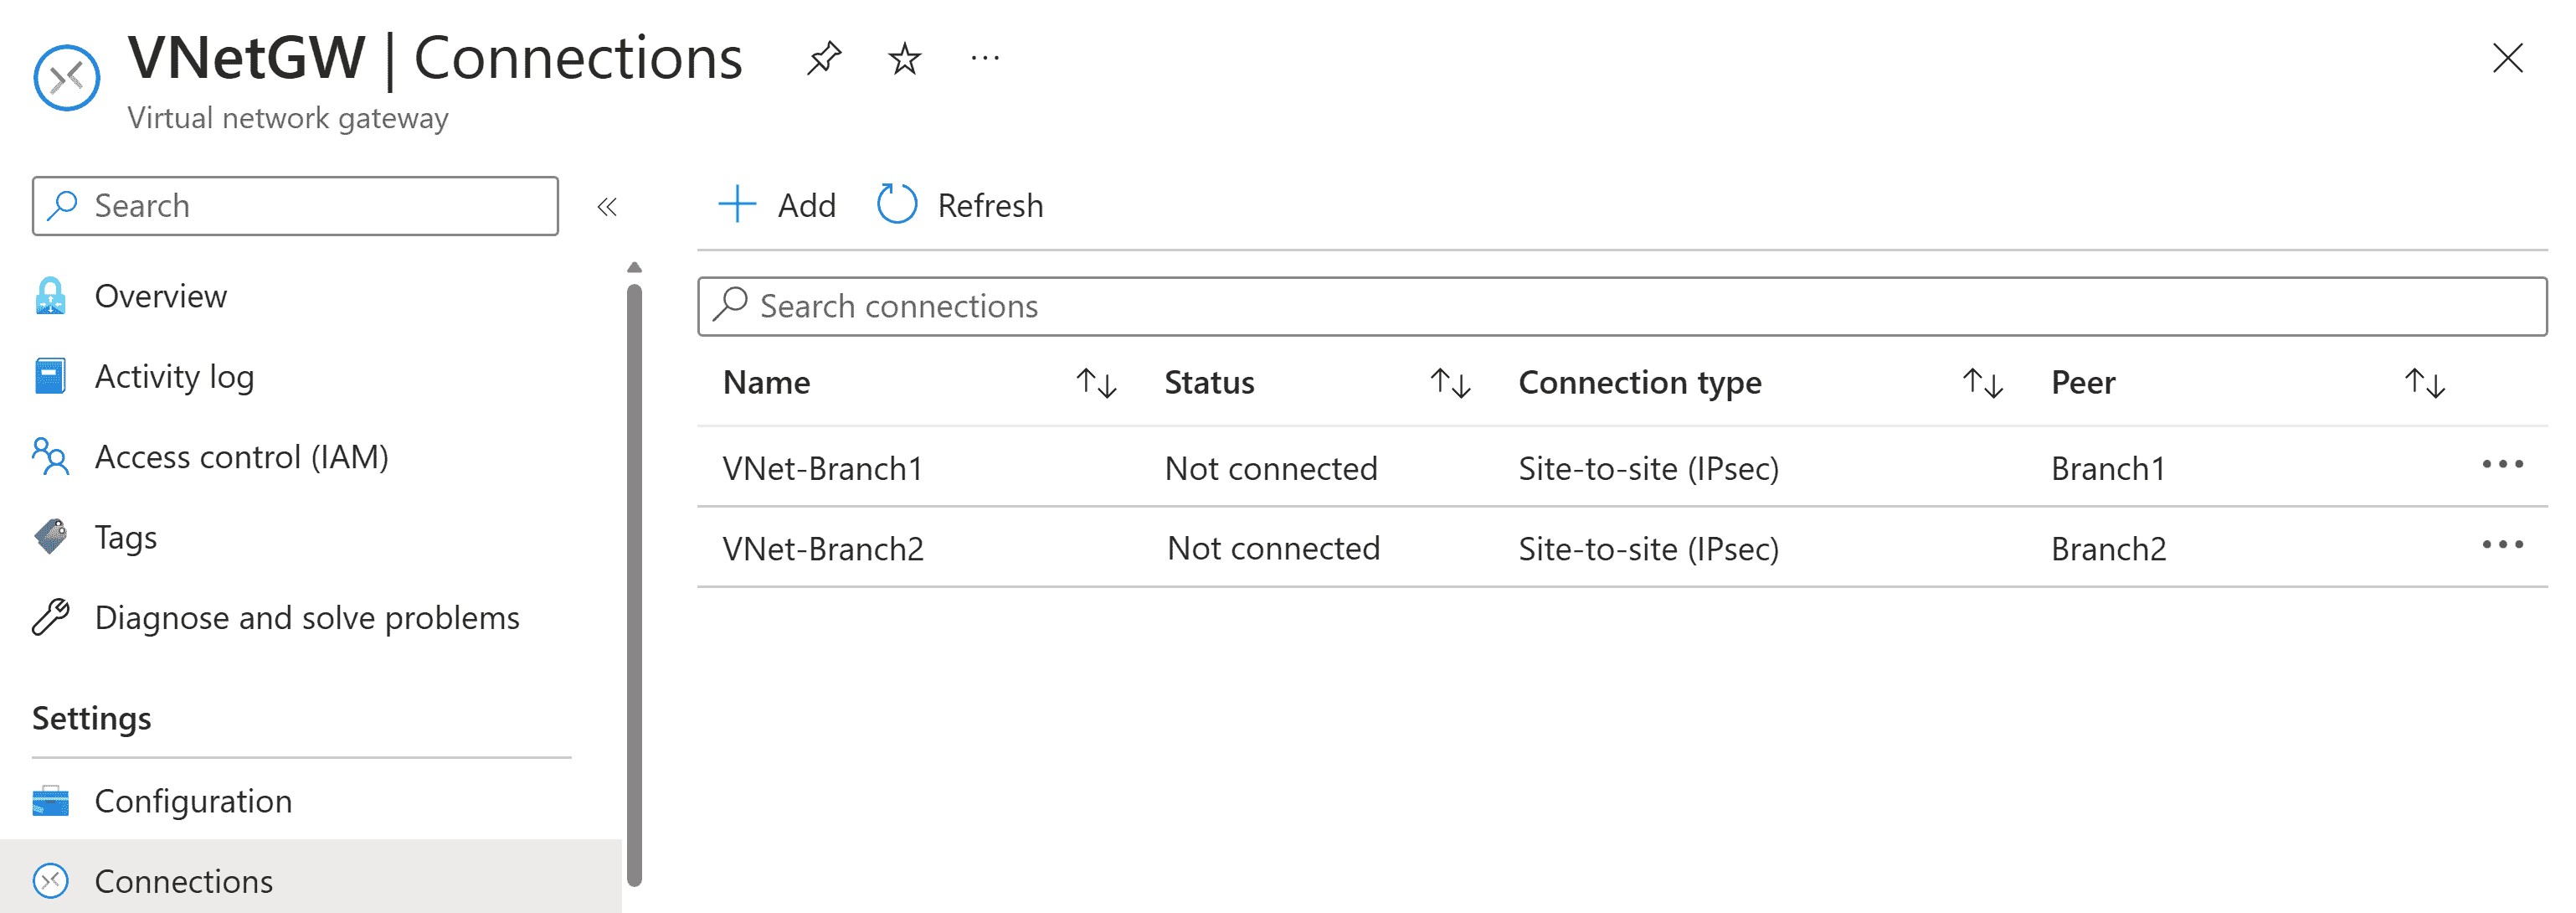Sort table by Peer column arrows
2576x913 pixels.
[x=2425, y=383]
